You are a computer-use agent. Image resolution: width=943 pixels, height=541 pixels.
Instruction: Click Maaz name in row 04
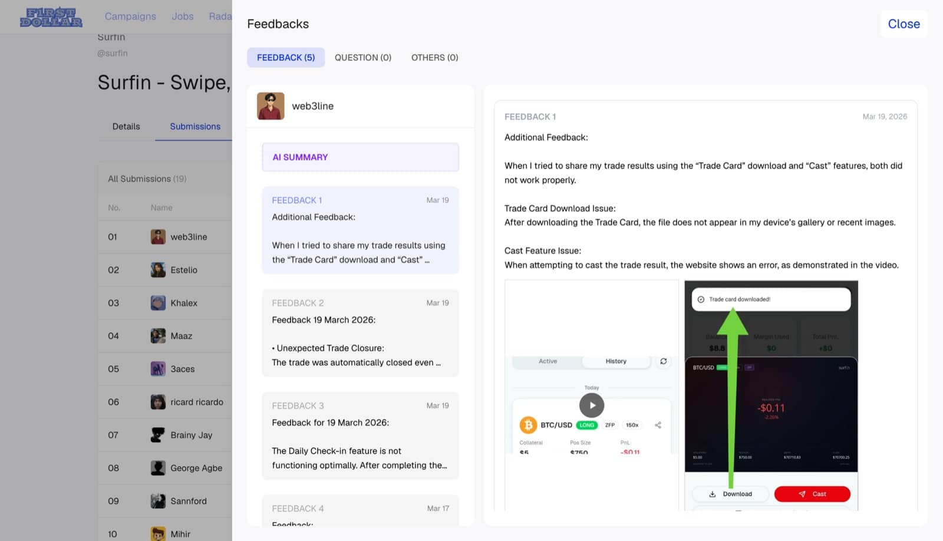(x=182, y=336)
